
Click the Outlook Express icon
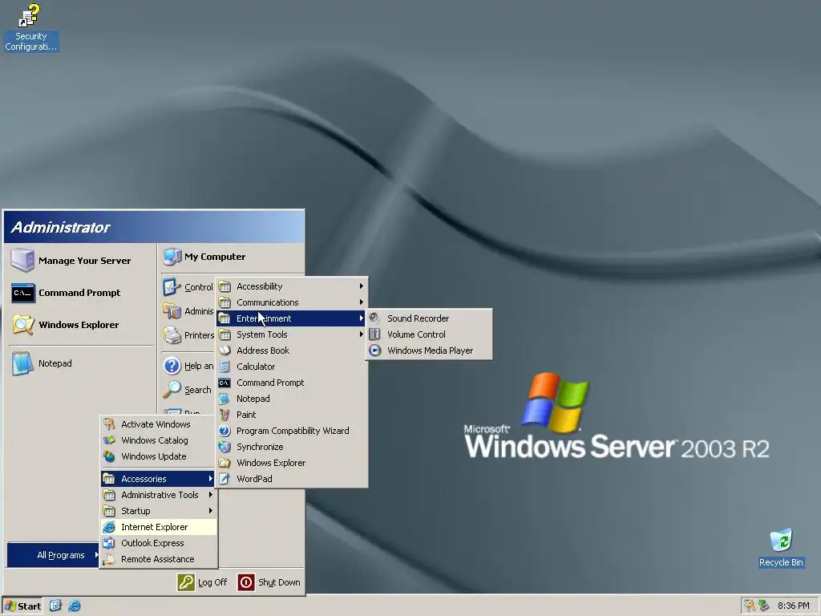(x=109, y=543)
